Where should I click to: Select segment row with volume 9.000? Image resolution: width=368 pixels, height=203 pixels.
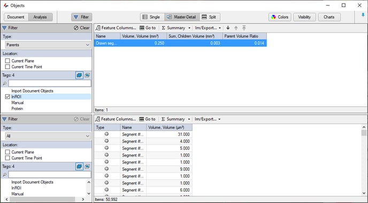pyautogui.click(x=143, y=169)
